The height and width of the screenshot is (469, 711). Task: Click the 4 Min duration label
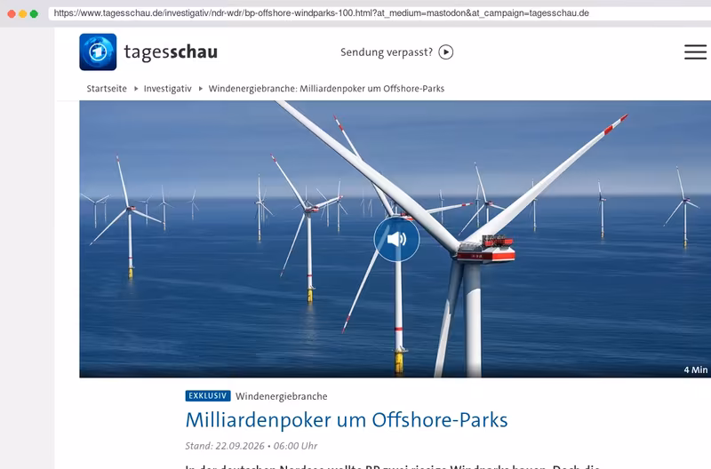pos(696,370)
